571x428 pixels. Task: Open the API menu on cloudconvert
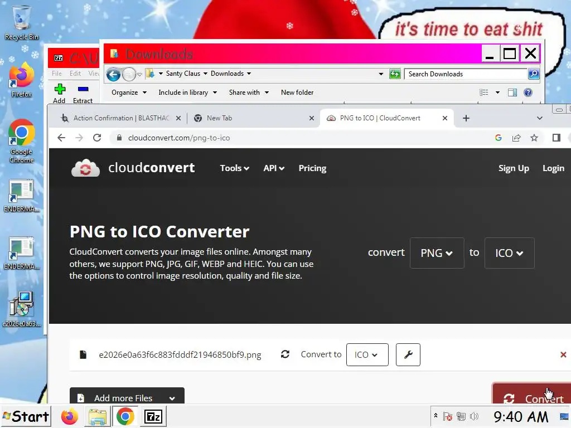273,168
